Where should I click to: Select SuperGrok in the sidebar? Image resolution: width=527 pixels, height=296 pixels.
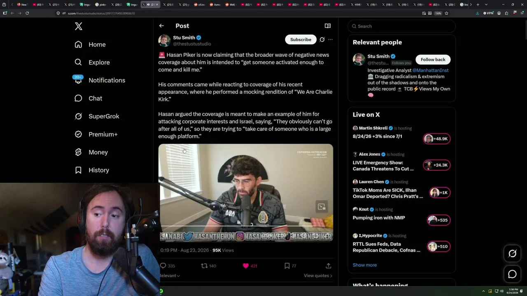(x=97, y=116)
